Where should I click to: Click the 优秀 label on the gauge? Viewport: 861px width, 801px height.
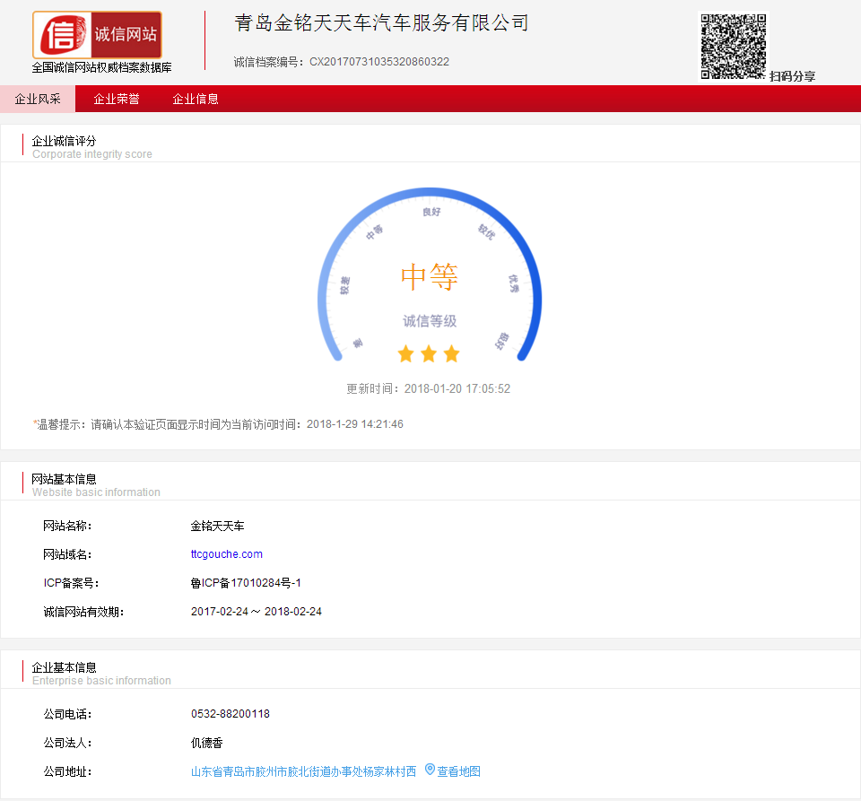pyautogui.click(x=514, y=283)
